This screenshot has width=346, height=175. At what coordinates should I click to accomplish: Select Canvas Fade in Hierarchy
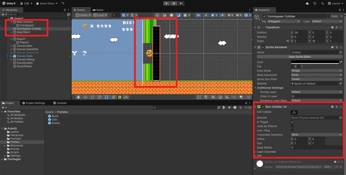tap(25, 56)
